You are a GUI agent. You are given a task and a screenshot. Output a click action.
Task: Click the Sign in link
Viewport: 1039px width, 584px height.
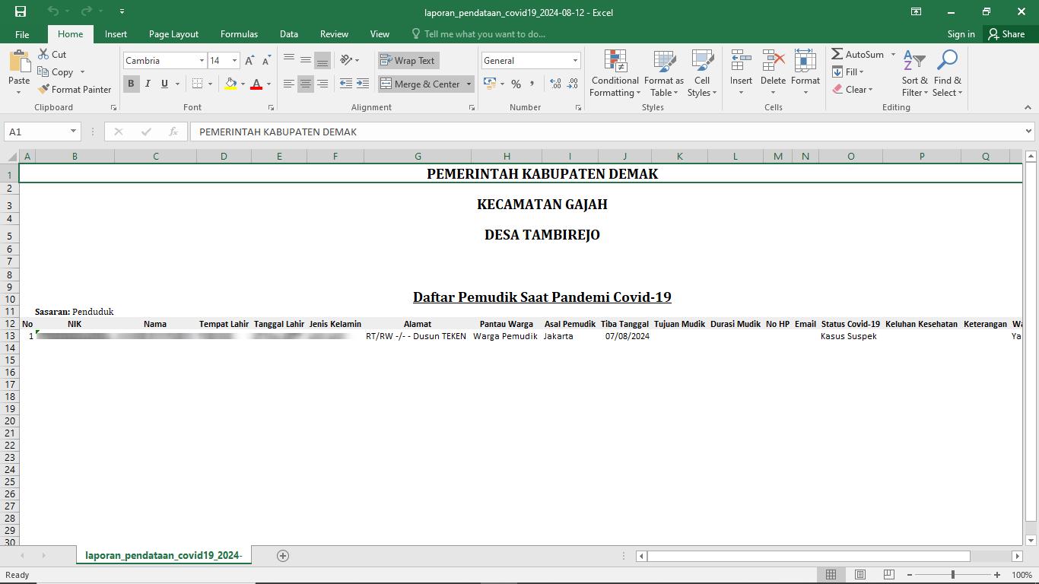(961, 34)
